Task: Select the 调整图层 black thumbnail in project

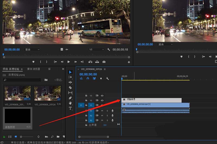Action: tap(17, 116)
